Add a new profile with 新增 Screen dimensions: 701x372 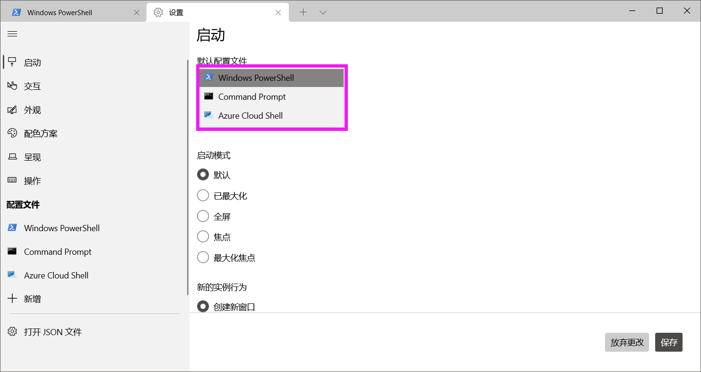tap(95, 299)
